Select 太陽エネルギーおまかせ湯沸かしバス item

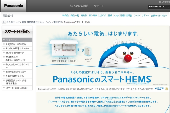pos(17,59)
